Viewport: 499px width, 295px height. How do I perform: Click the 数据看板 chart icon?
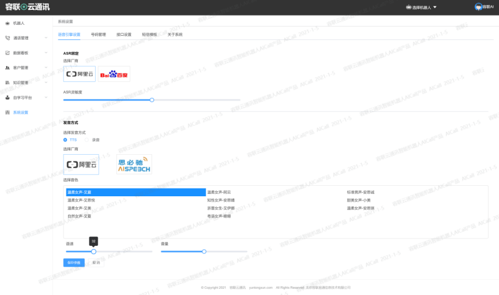pyautogui.click(x=7, y=53)
